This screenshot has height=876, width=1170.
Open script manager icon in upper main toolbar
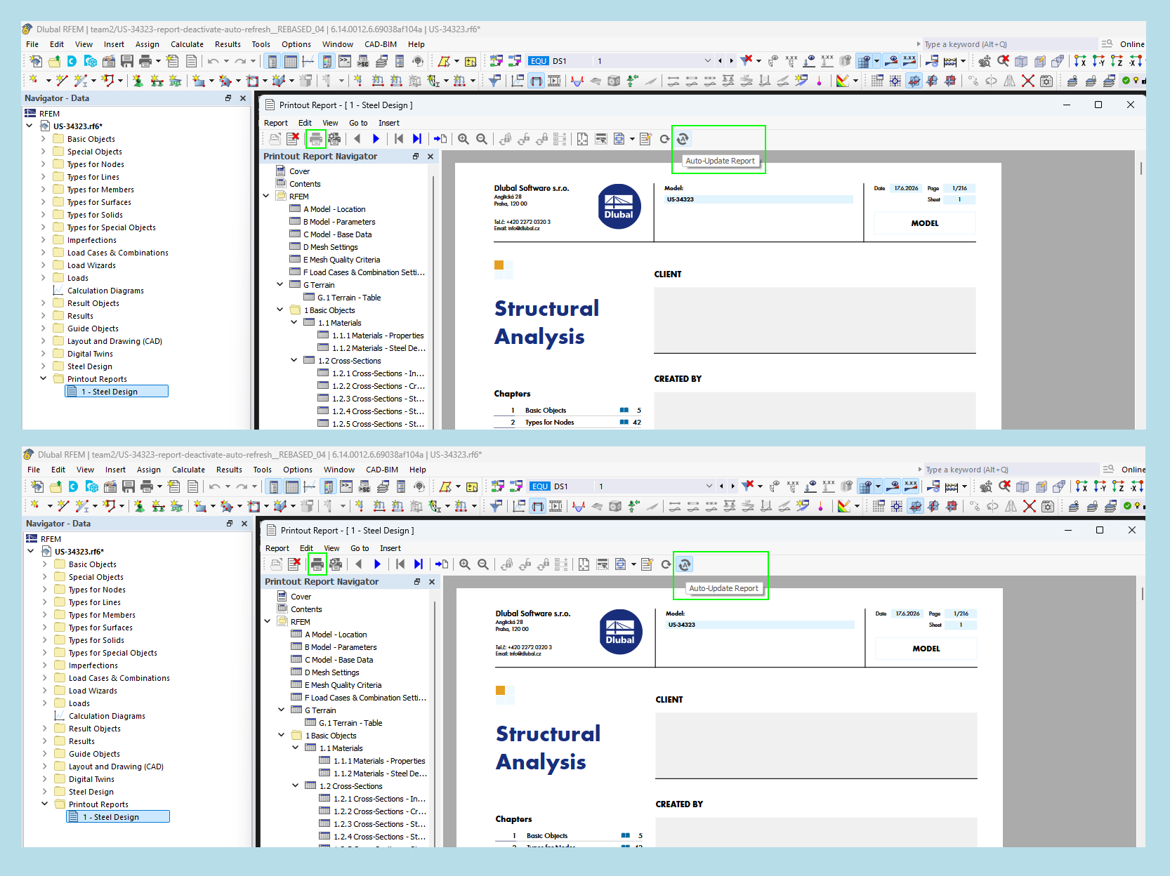click(363, 61)
